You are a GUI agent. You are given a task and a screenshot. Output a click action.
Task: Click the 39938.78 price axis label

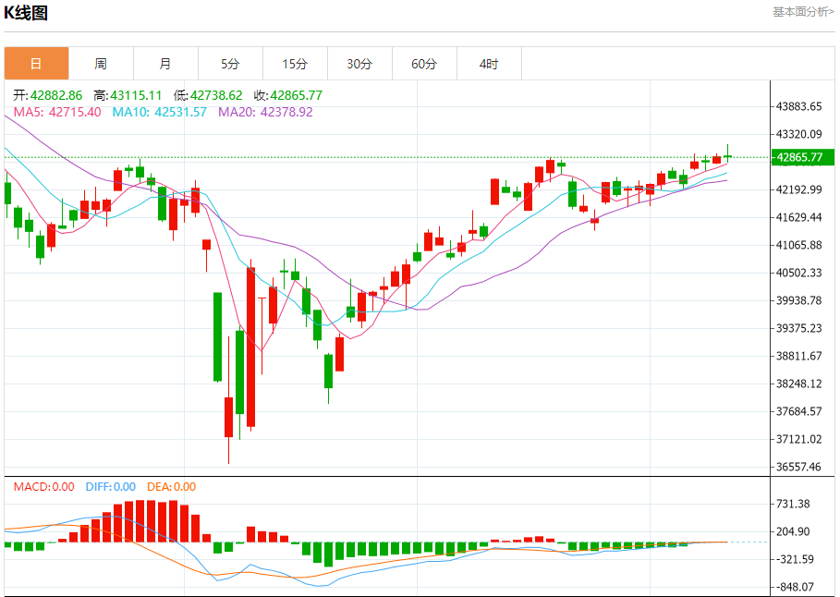click(x=798, y=300)
